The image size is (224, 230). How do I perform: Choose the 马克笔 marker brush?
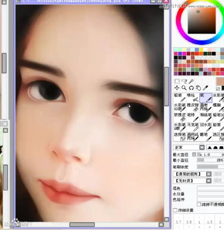click(x=193, y=127)
